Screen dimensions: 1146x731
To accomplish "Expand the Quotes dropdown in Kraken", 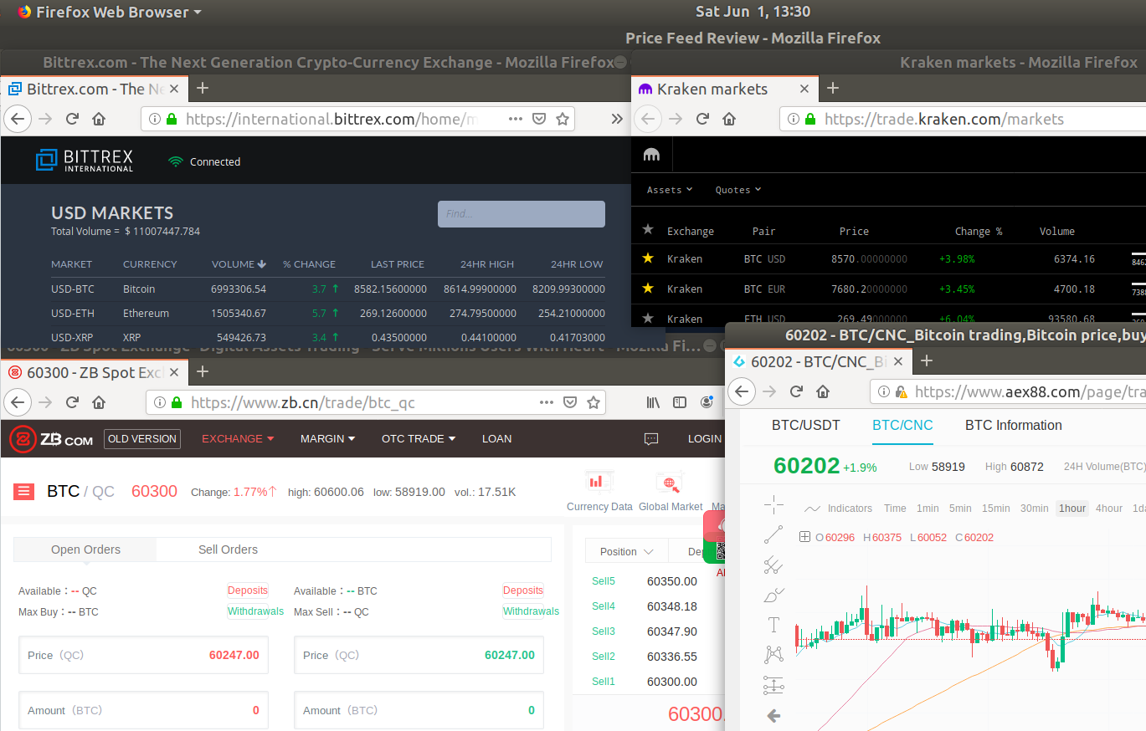I will [x=738, y=190].
